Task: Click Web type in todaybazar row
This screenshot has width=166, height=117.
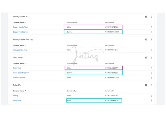Action: point(69,100)
